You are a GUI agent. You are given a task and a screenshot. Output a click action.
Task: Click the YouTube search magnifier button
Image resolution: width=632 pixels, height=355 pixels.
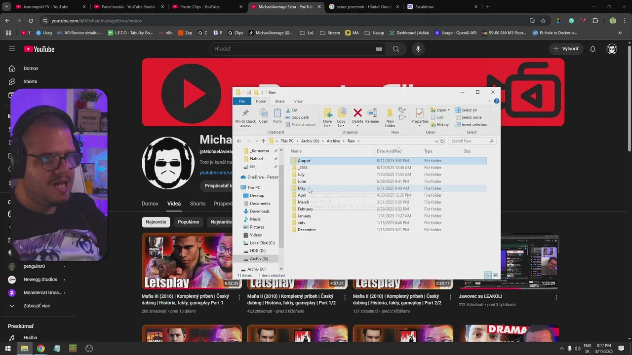click(396, 49)
